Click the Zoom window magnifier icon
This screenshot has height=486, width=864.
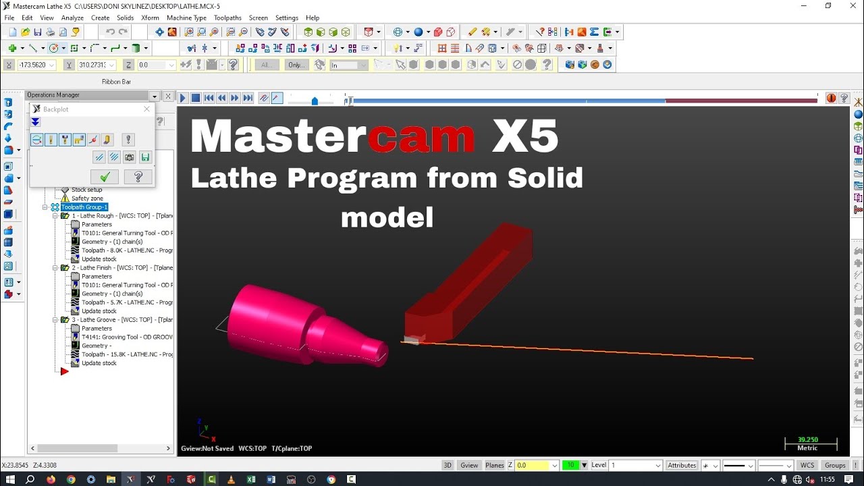tap(189, 32)
